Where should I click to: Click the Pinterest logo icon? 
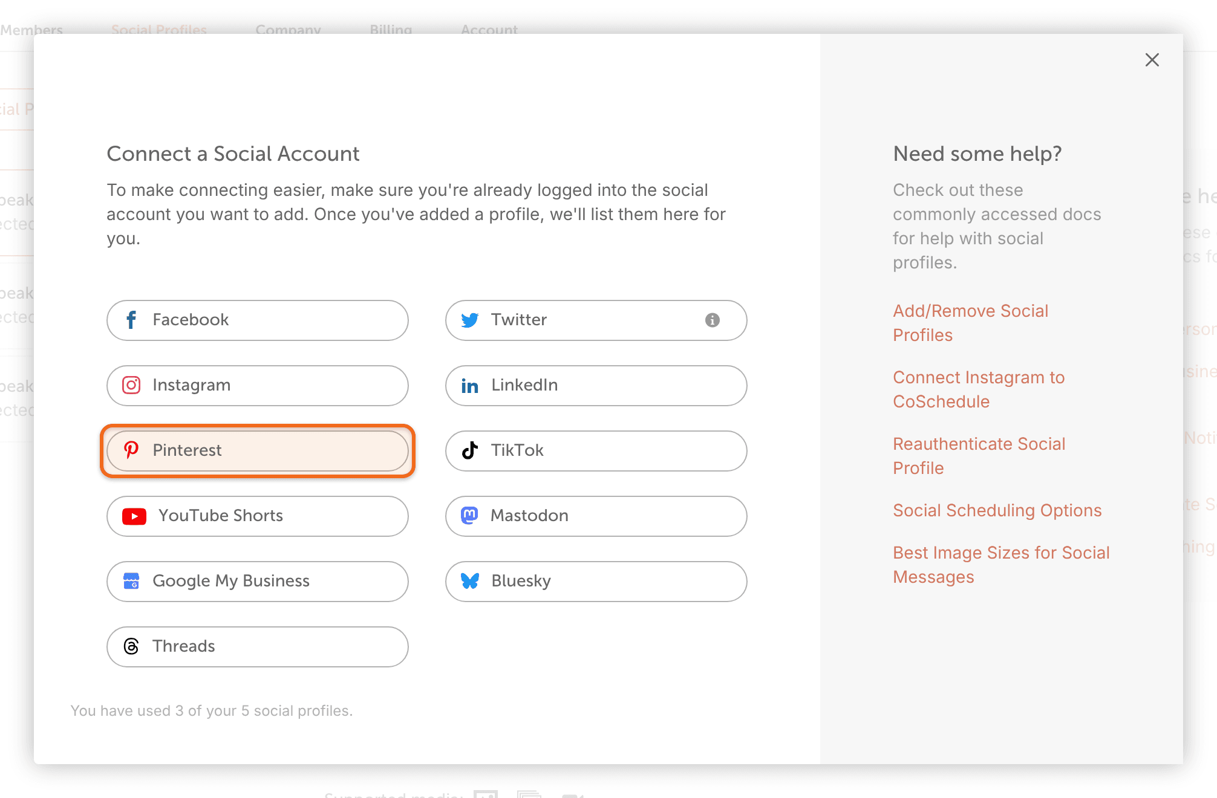click(131, 450)
